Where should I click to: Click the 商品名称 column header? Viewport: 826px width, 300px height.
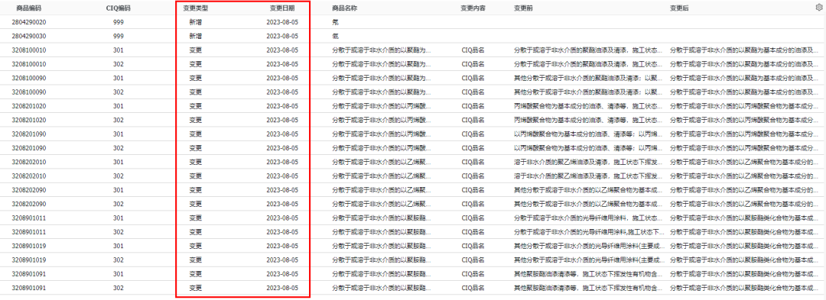click(x=345, y=8)
